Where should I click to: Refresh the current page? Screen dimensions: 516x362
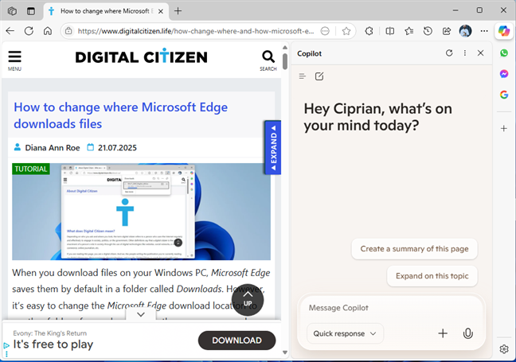pos(29,31)
